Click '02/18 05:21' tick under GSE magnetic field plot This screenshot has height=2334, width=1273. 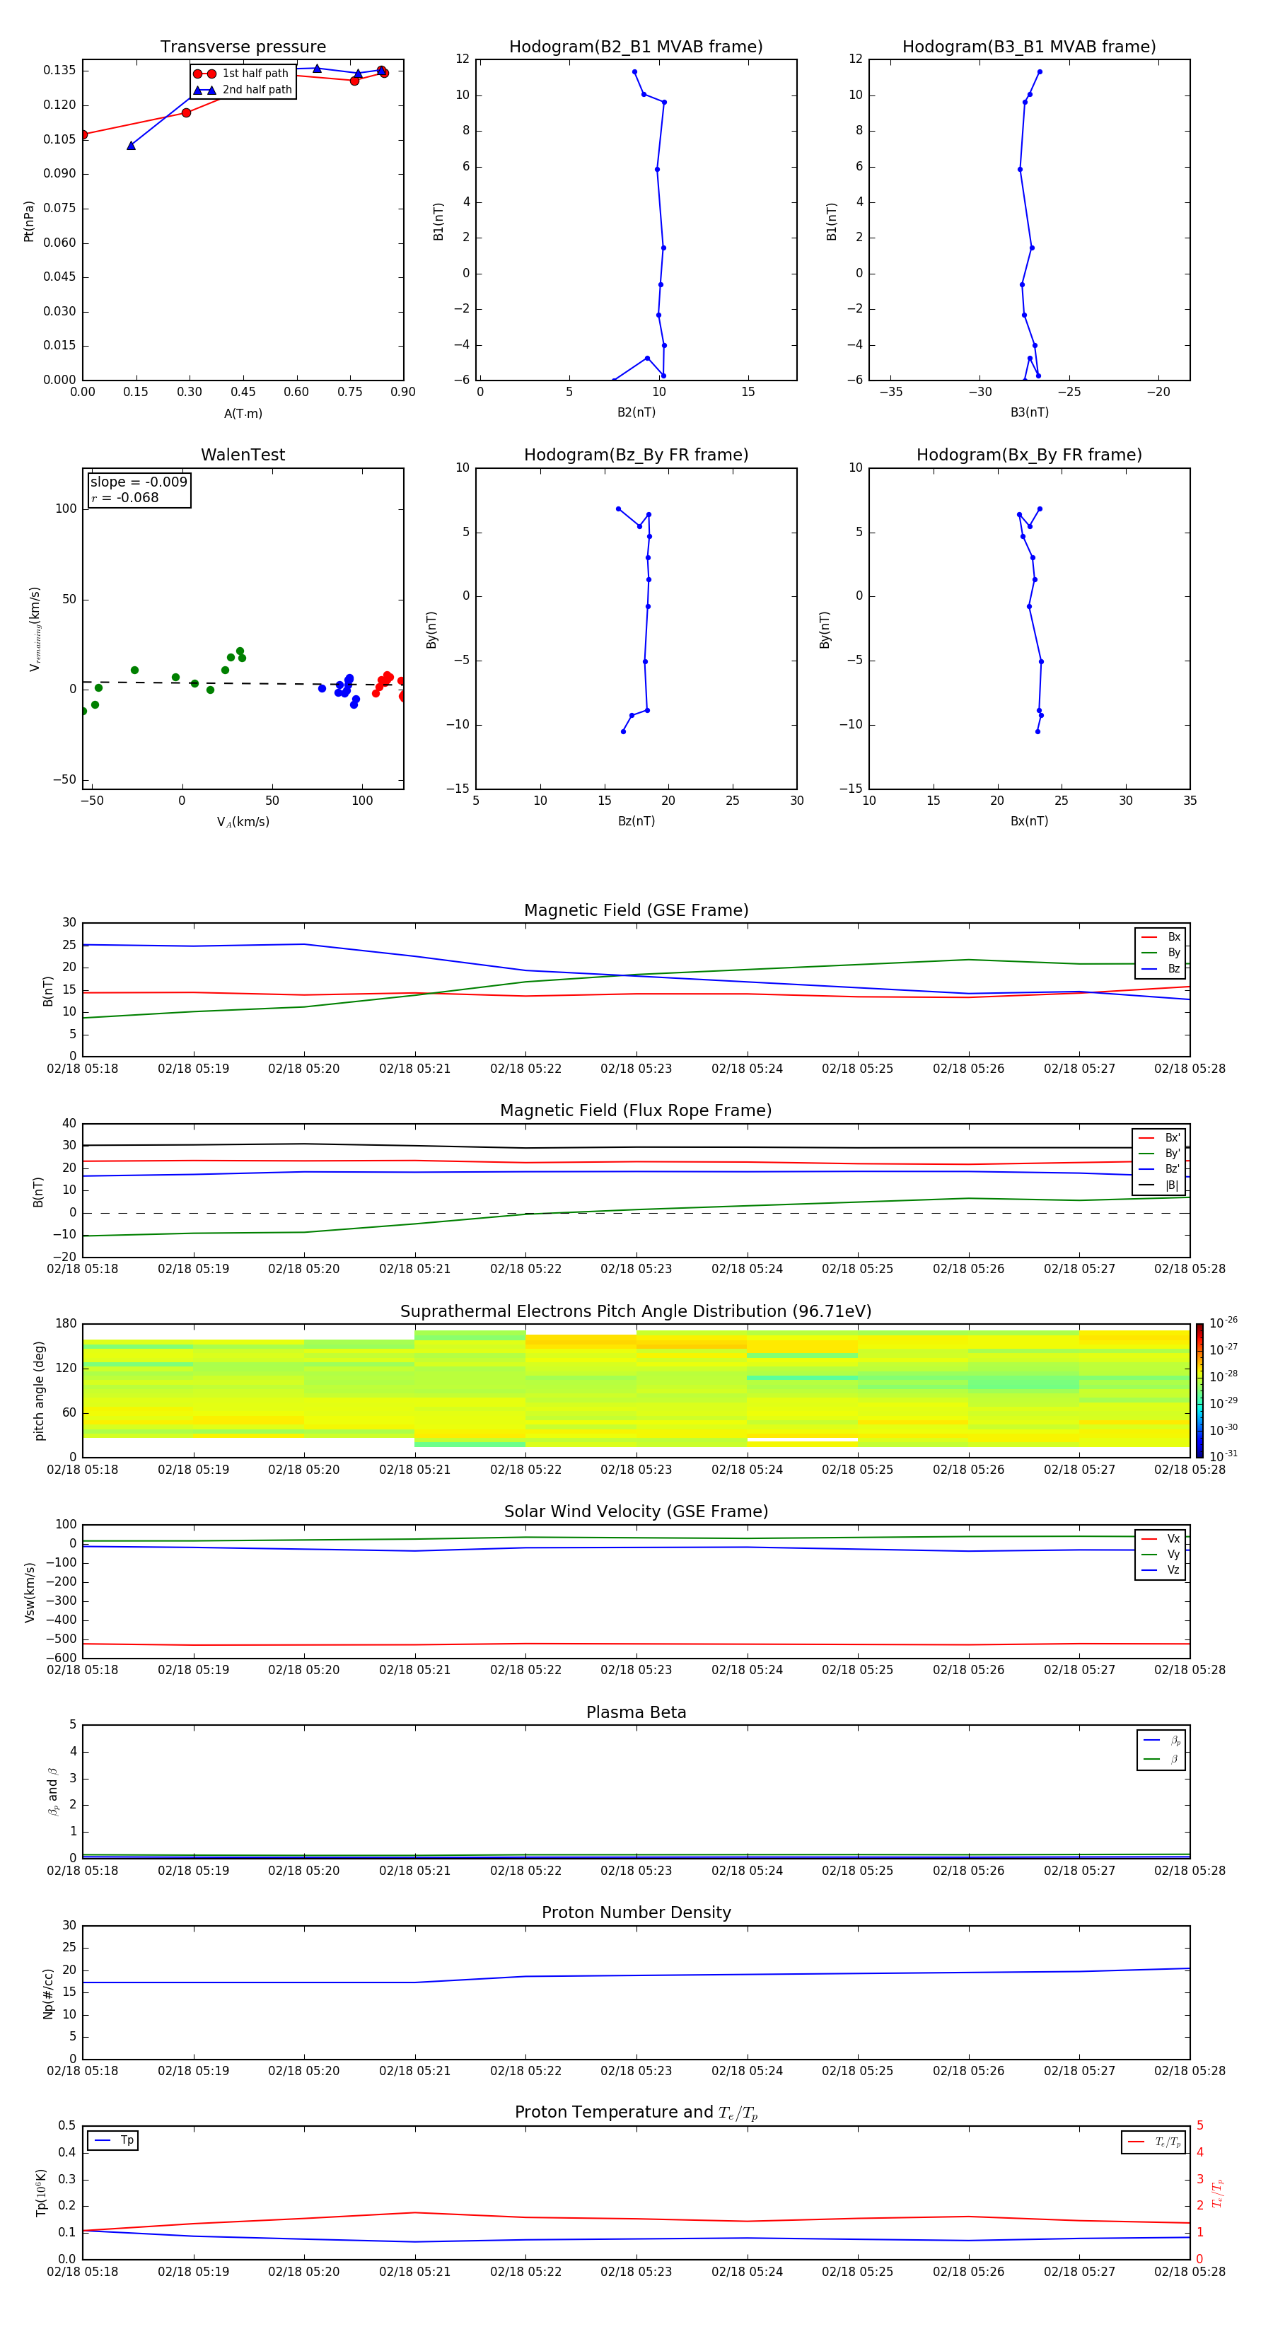tap(414, 1069)
